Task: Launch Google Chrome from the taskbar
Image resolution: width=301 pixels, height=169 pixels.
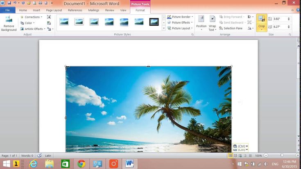Action: tap(81, 164)
